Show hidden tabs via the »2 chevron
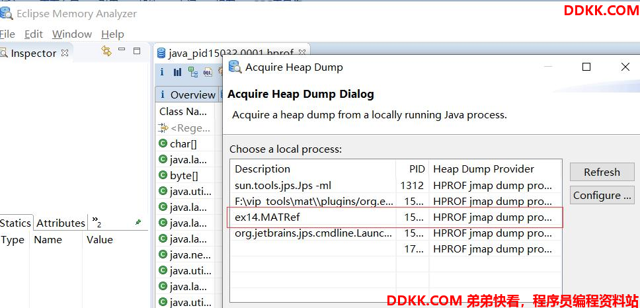 point(97,223)
